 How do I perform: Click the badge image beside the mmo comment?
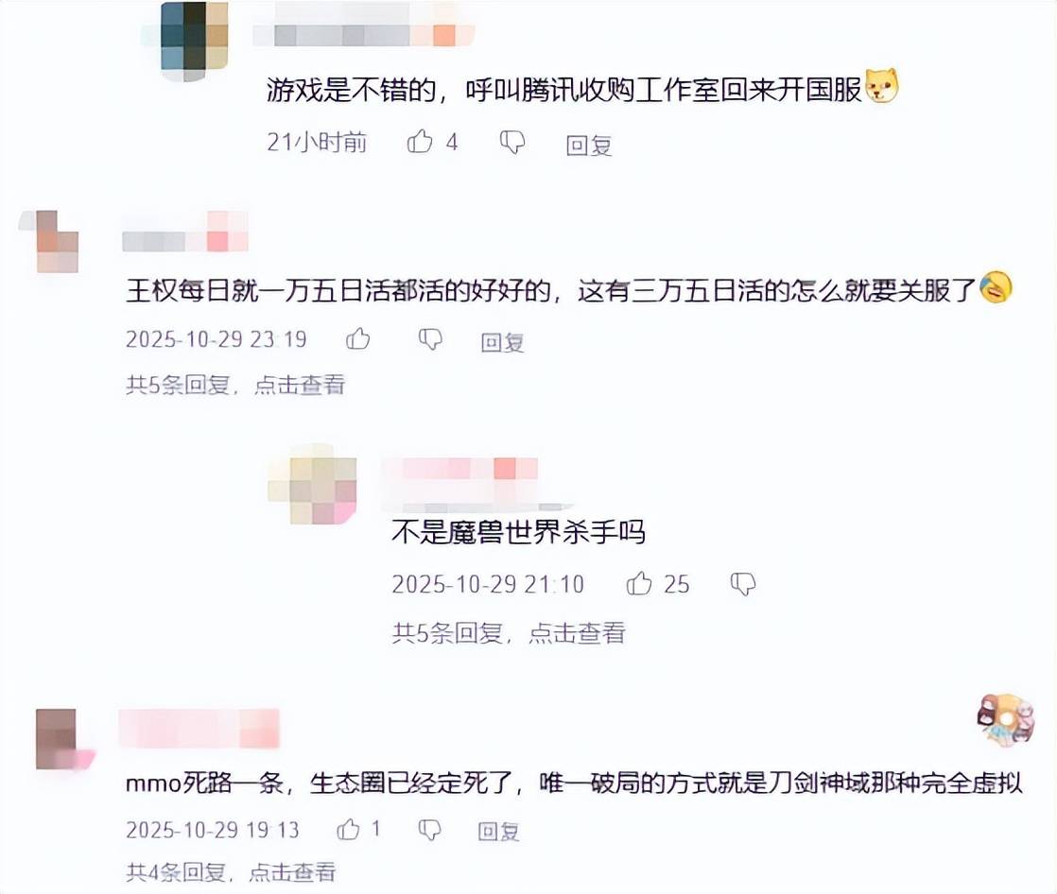[1005, 720]
